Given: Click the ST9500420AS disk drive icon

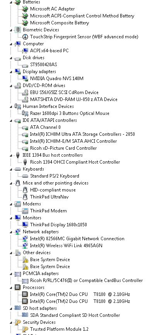Looking at the screenshot, I should (25, 65).
